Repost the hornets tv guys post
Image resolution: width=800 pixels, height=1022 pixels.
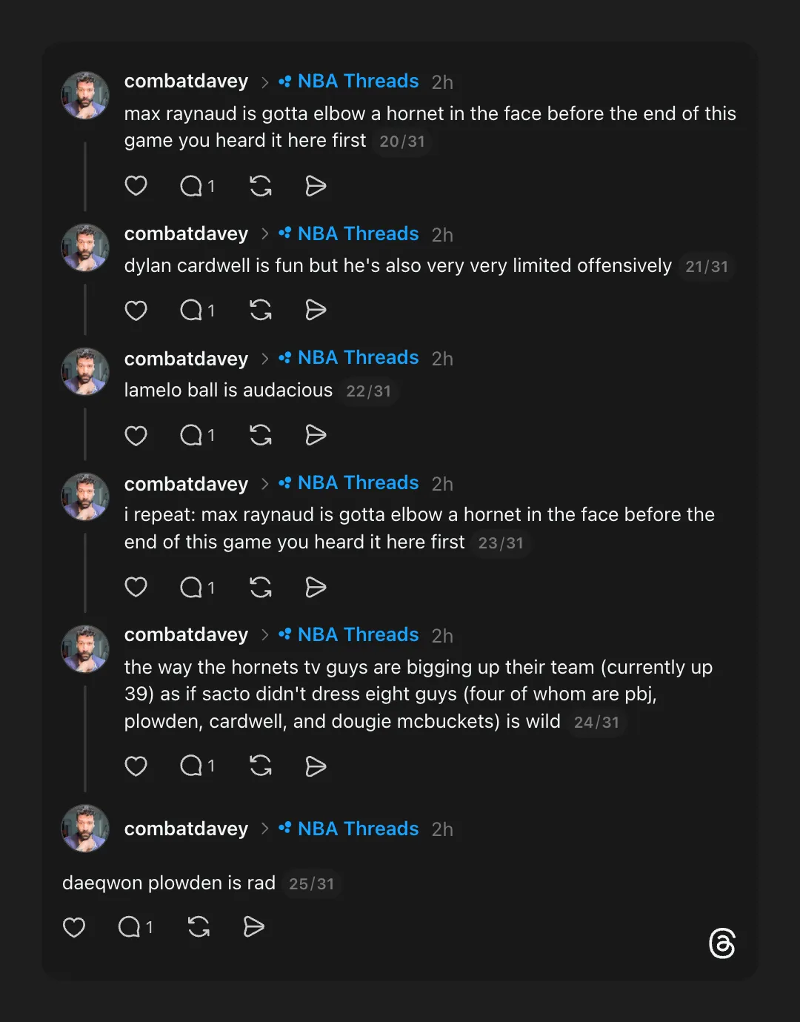click(261, 766)
